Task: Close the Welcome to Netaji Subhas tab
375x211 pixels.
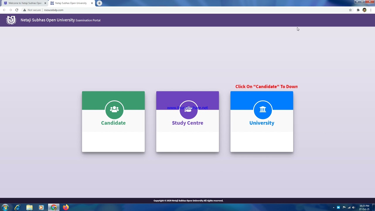Action: [x=45, y=3]
